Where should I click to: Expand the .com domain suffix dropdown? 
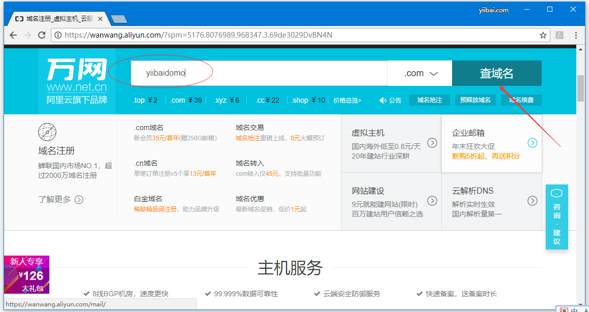(420, 73)
